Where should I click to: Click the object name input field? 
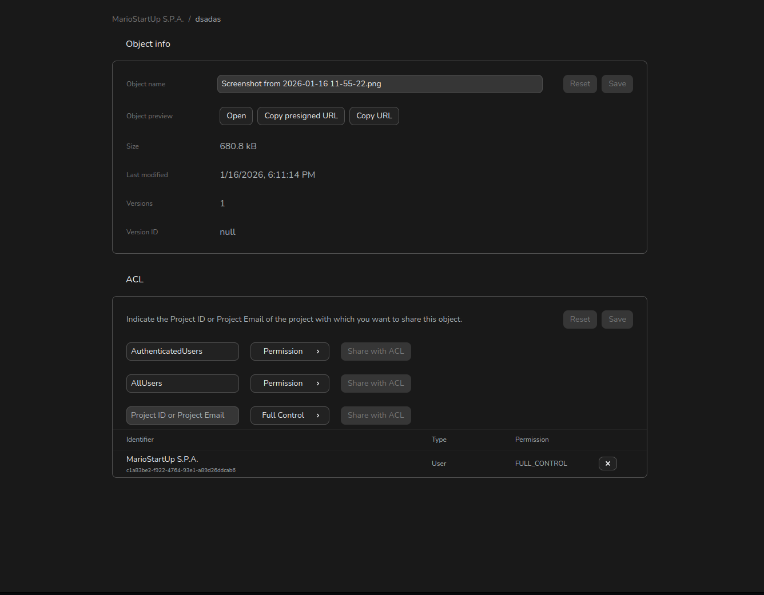click(x=380, y=83)
